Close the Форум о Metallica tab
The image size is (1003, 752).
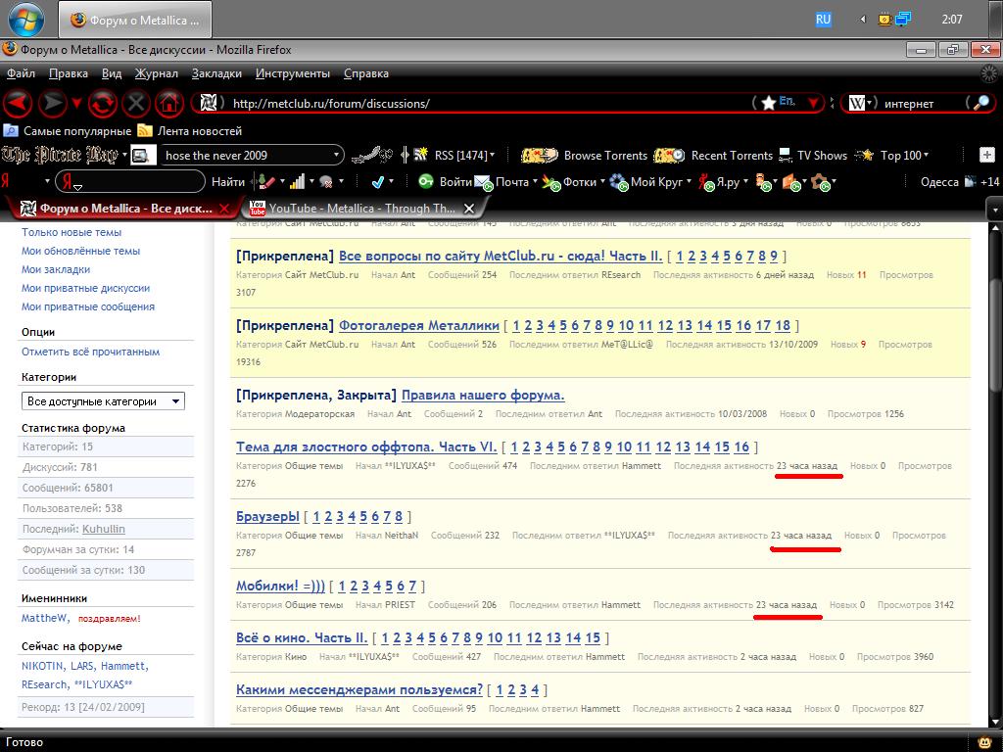pyautogui.click(x=225, y=208)
